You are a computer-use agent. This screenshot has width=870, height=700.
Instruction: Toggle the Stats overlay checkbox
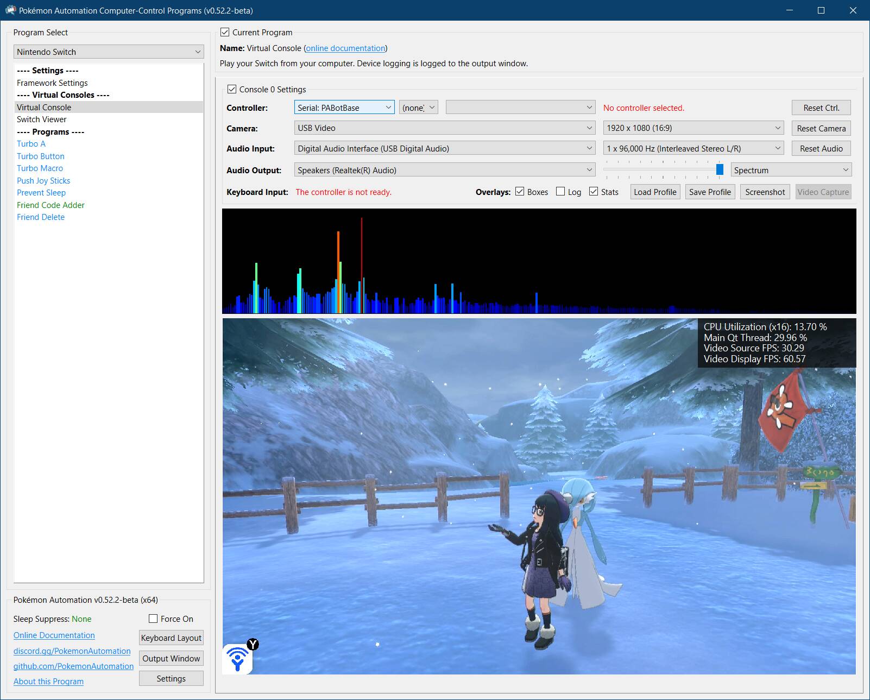tap(594, 192)
